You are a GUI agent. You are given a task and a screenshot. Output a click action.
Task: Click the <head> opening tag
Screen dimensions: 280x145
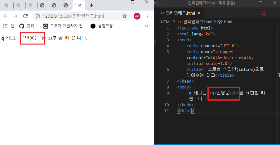(x=184, y=40)
